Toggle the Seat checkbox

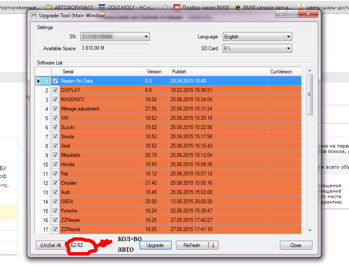[x=55, y=145]
